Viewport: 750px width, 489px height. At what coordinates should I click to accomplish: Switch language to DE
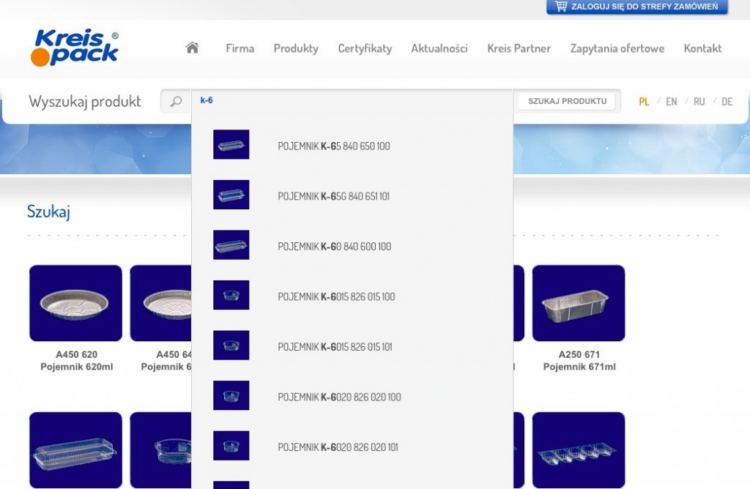pyautogui.click(x=727, y=102)
